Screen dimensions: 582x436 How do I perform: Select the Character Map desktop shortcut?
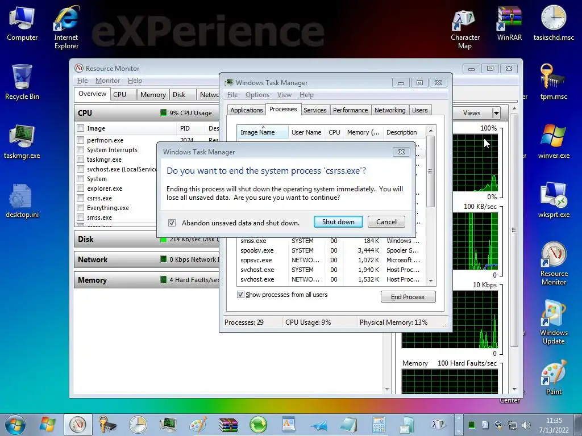pos(465,28)
